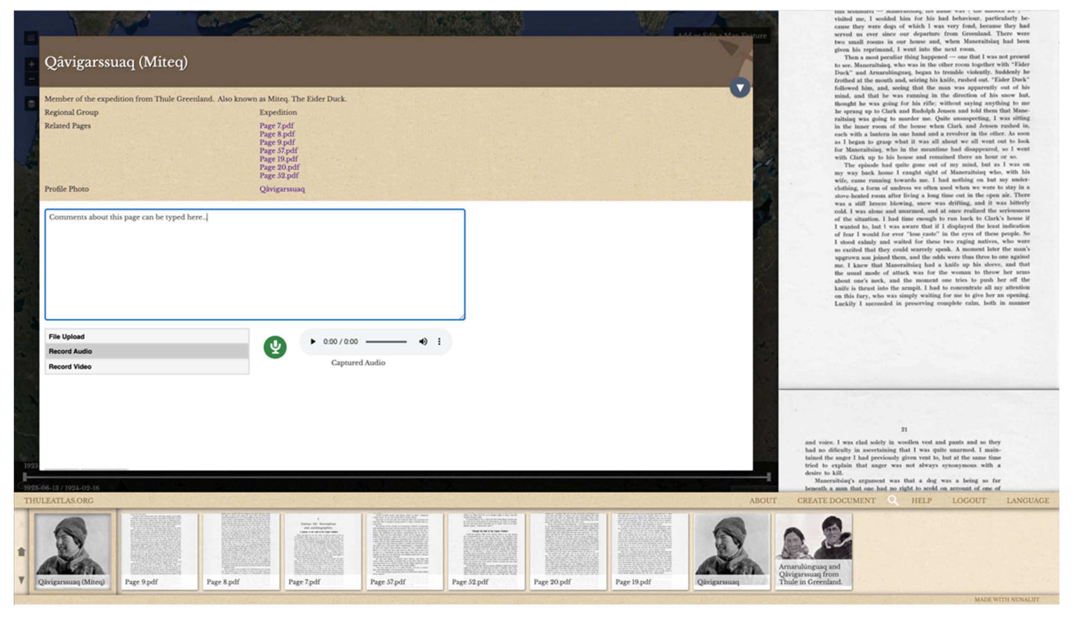This screenshot has width=1074, height=617.
Task: Open Qâvigarssuaq profile photo link
Action: coord(282,189)
